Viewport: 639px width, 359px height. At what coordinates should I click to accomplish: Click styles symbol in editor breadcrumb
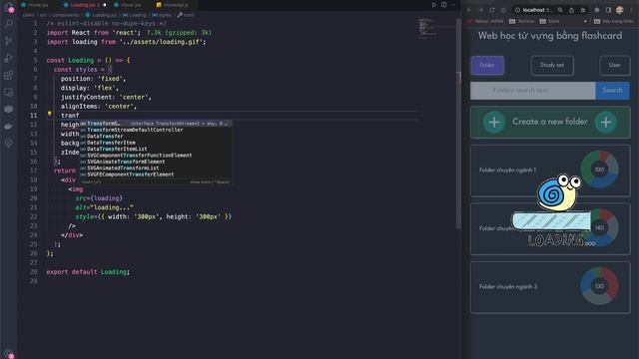(x=162, y=15)
